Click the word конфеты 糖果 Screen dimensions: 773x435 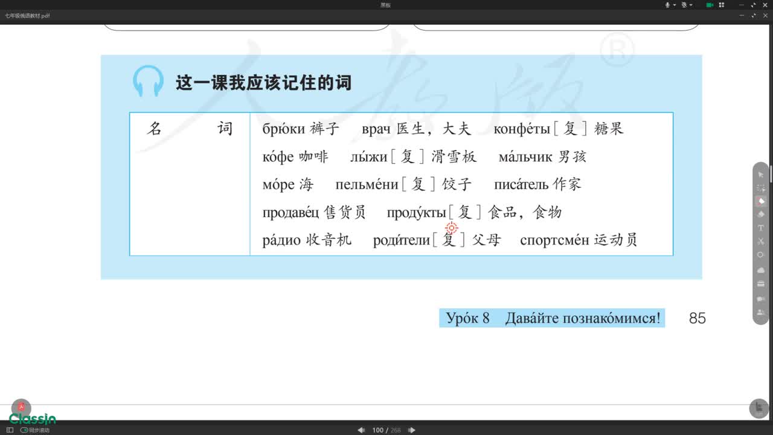pyautogui.click(x=559, y=129)
